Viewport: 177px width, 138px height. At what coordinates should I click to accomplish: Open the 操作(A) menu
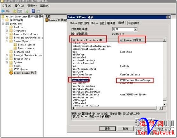pos(19,6)
